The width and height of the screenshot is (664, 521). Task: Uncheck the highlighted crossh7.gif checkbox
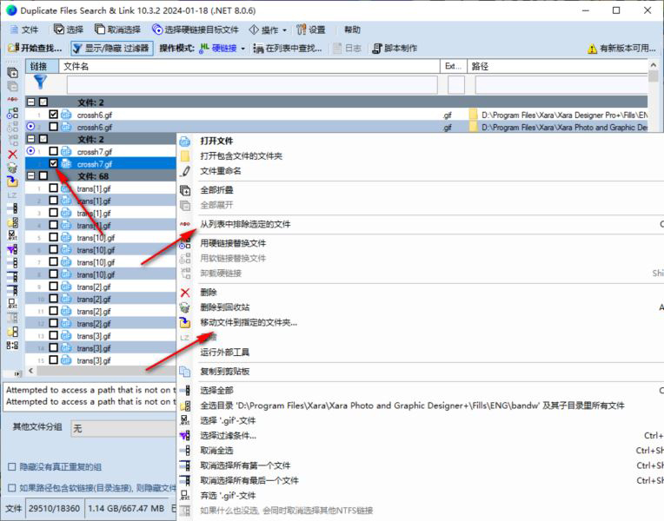pos(53,163)
